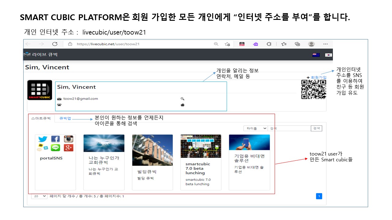Open the browser settings ellipsis menu
392x220 pixels.
tap(326, 44)
